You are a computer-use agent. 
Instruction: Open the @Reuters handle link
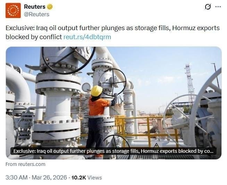[36, 14]
